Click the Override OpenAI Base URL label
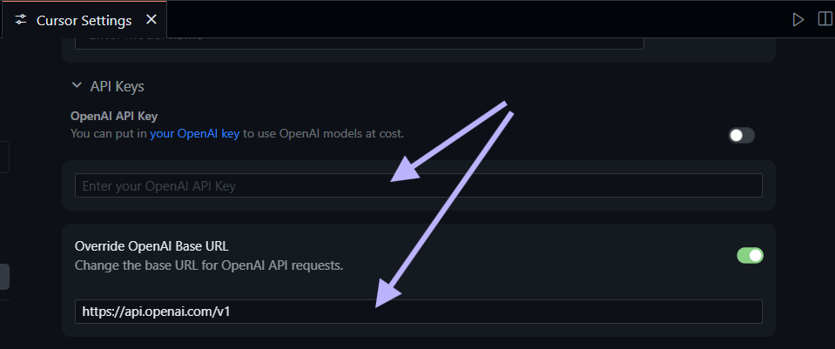Viewport: 835px width, 349px height. tap(152, 245)
